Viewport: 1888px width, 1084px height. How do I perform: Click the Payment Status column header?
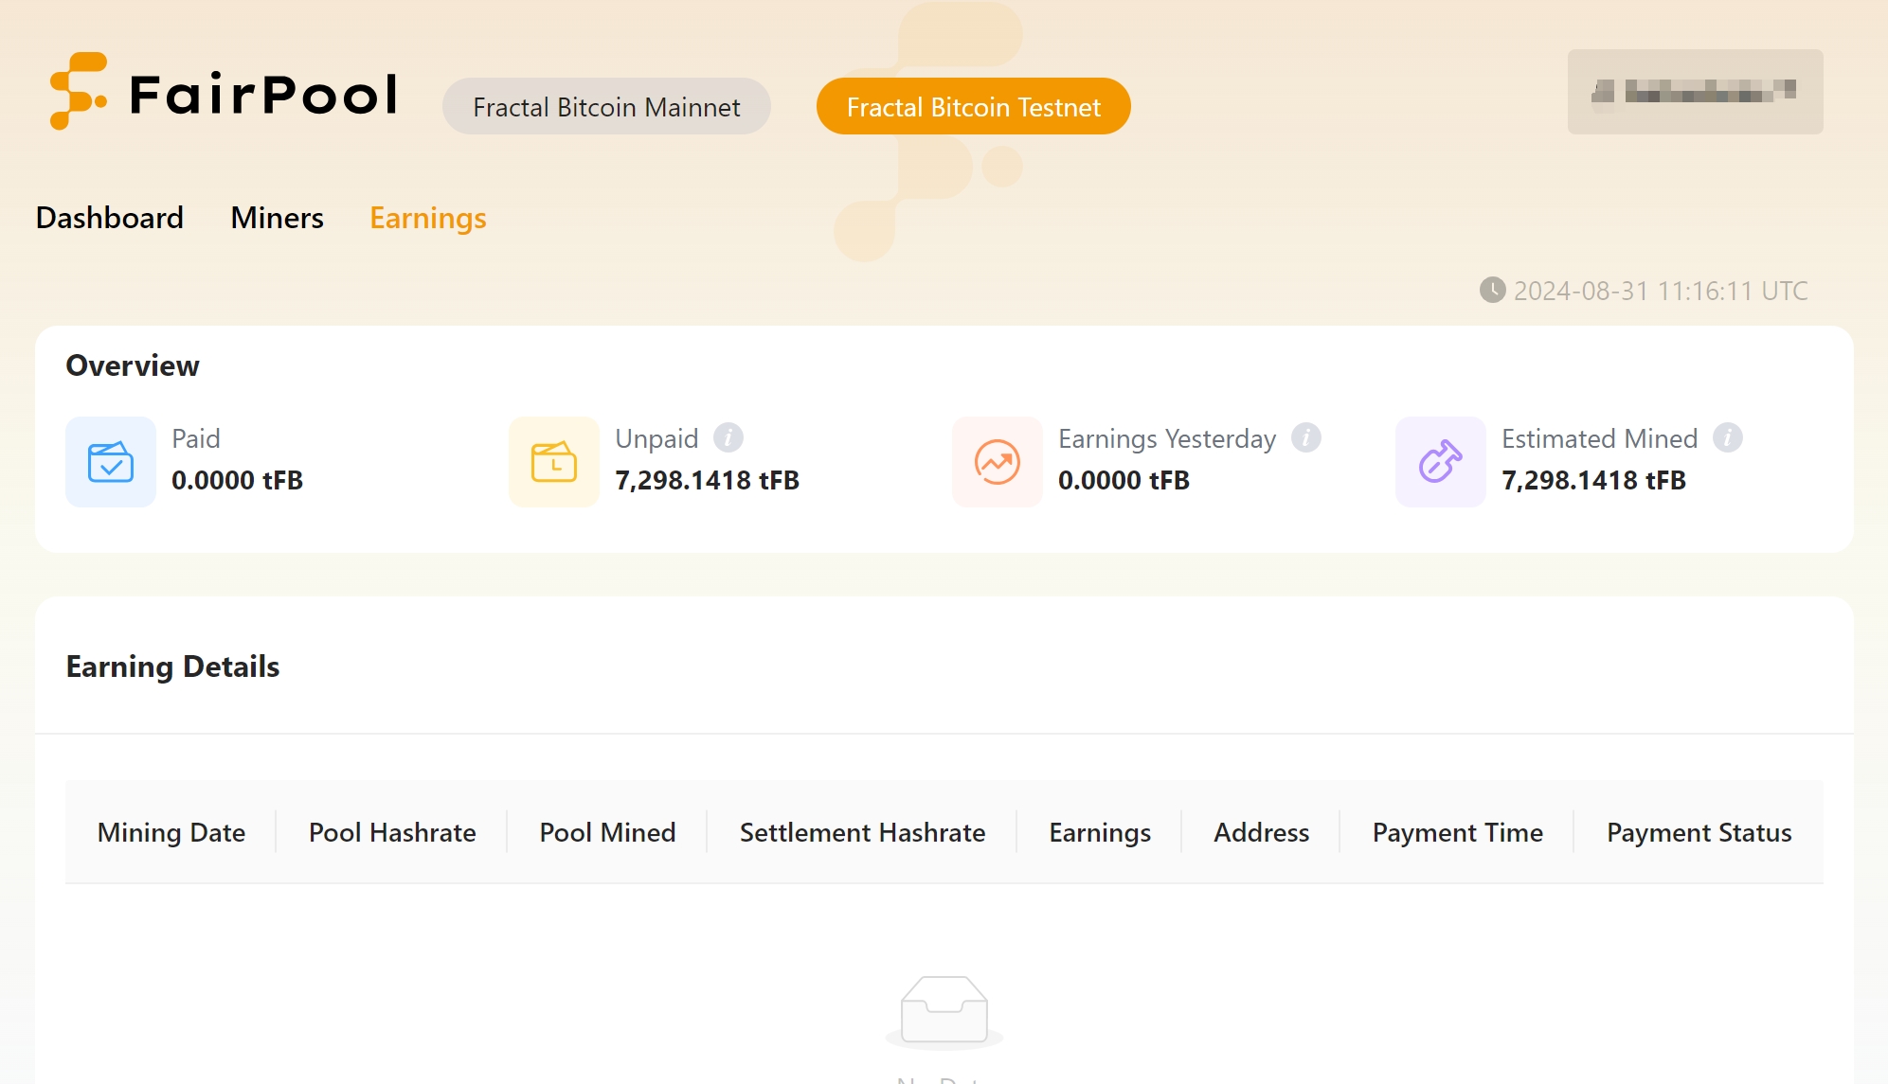point(1699,832)
